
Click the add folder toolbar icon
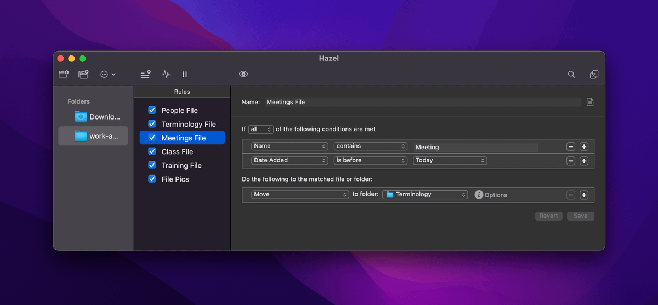[64, 74]
